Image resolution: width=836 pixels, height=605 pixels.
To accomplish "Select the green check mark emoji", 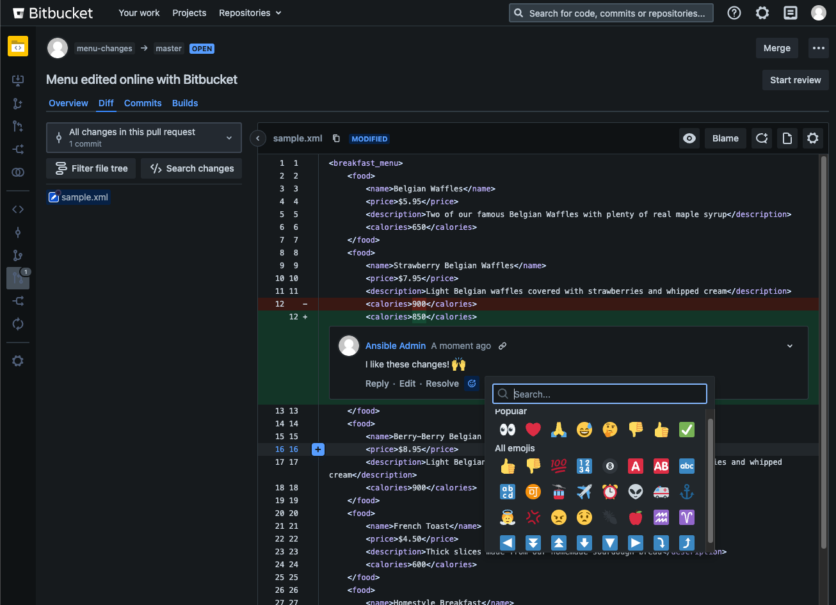I will (687, 430).
